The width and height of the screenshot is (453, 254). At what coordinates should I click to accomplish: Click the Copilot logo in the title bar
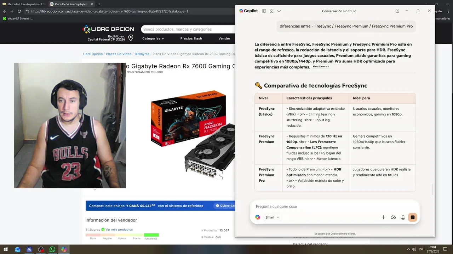(248, 11)
